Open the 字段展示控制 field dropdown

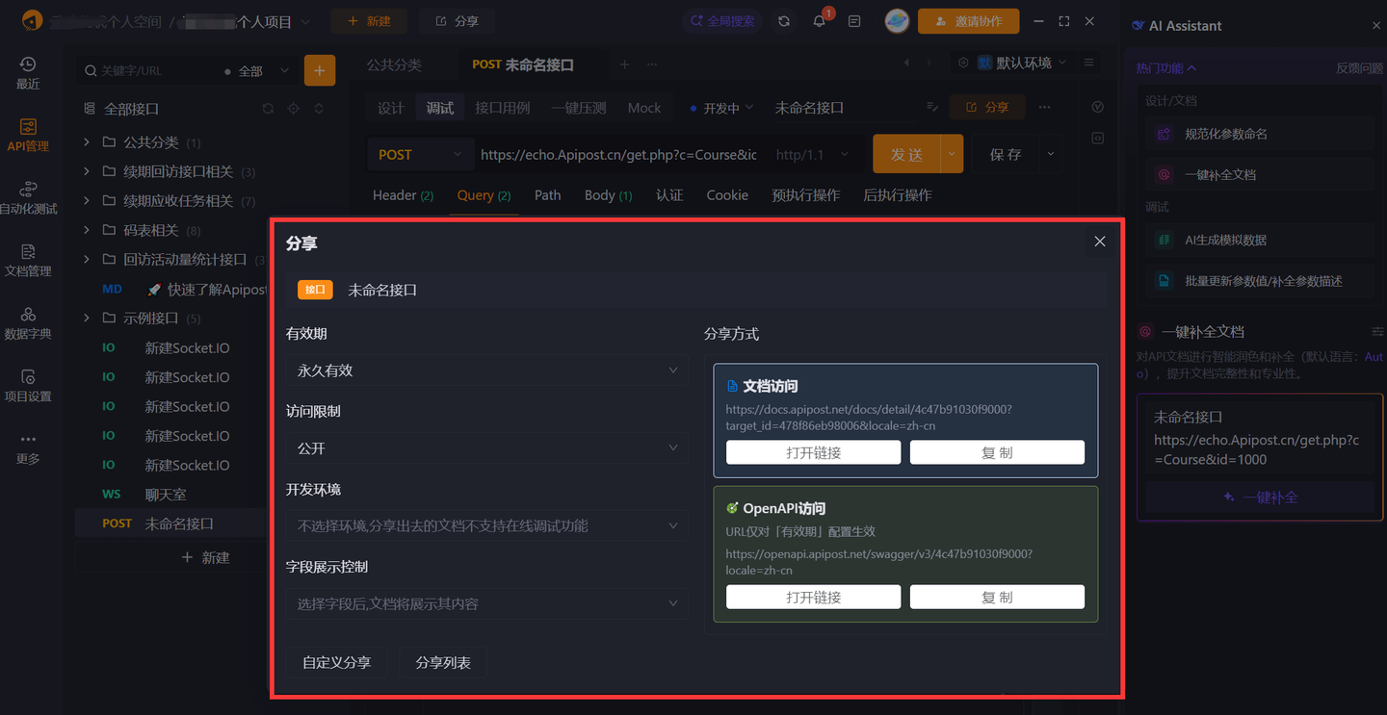coord(486,604)
